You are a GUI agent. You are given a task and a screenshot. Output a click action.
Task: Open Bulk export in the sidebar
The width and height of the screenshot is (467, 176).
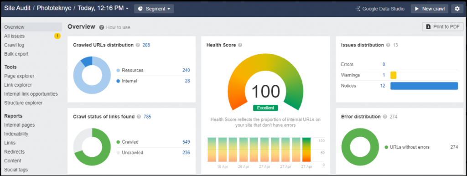pyautogui.click(x=16, y=54)
